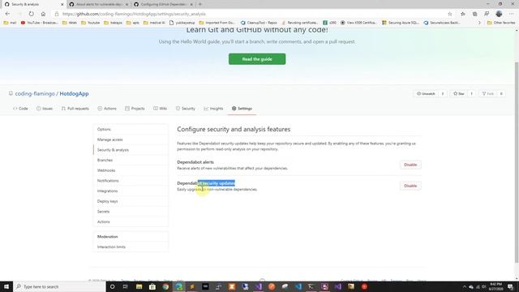Viewport: 519px width, 292px height.
Task: Show hidden system tray icons
Action: (x=465, y=286)
